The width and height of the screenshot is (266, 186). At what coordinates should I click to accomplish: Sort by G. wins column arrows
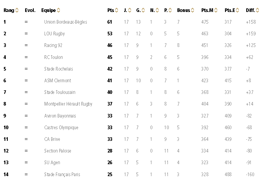click(143, 10)
